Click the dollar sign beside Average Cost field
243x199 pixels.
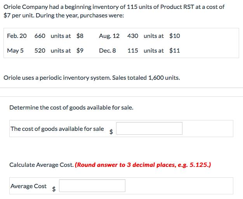click(54, 189)
